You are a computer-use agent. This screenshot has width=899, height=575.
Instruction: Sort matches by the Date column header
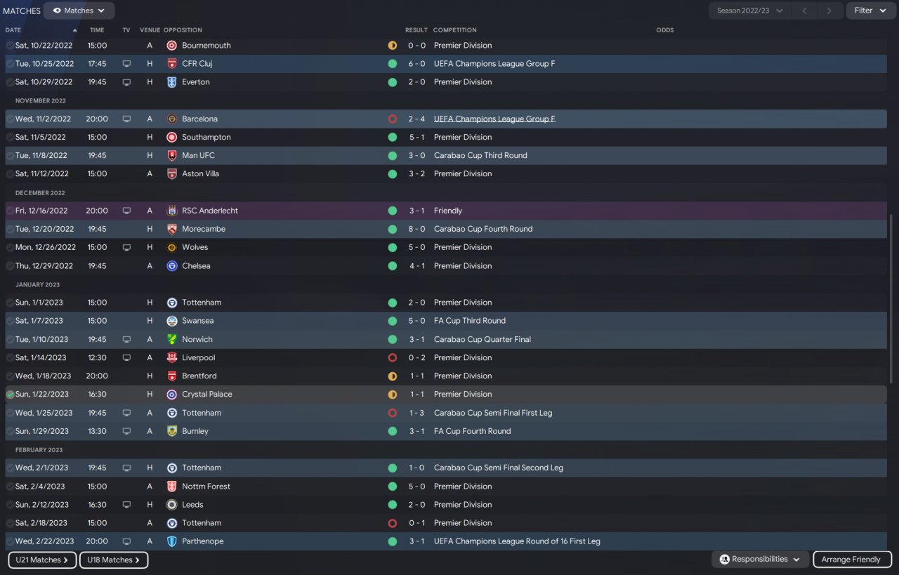point(13,30)
